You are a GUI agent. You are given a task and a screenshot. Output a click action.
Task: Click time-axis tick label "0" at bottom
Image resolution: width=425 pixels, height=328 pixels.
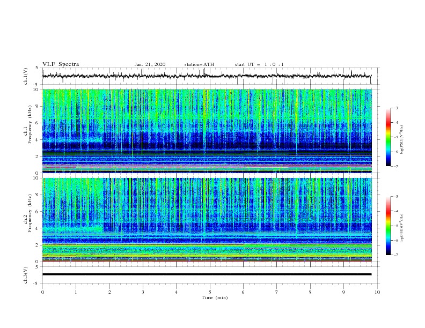click(x=42, y=292)
